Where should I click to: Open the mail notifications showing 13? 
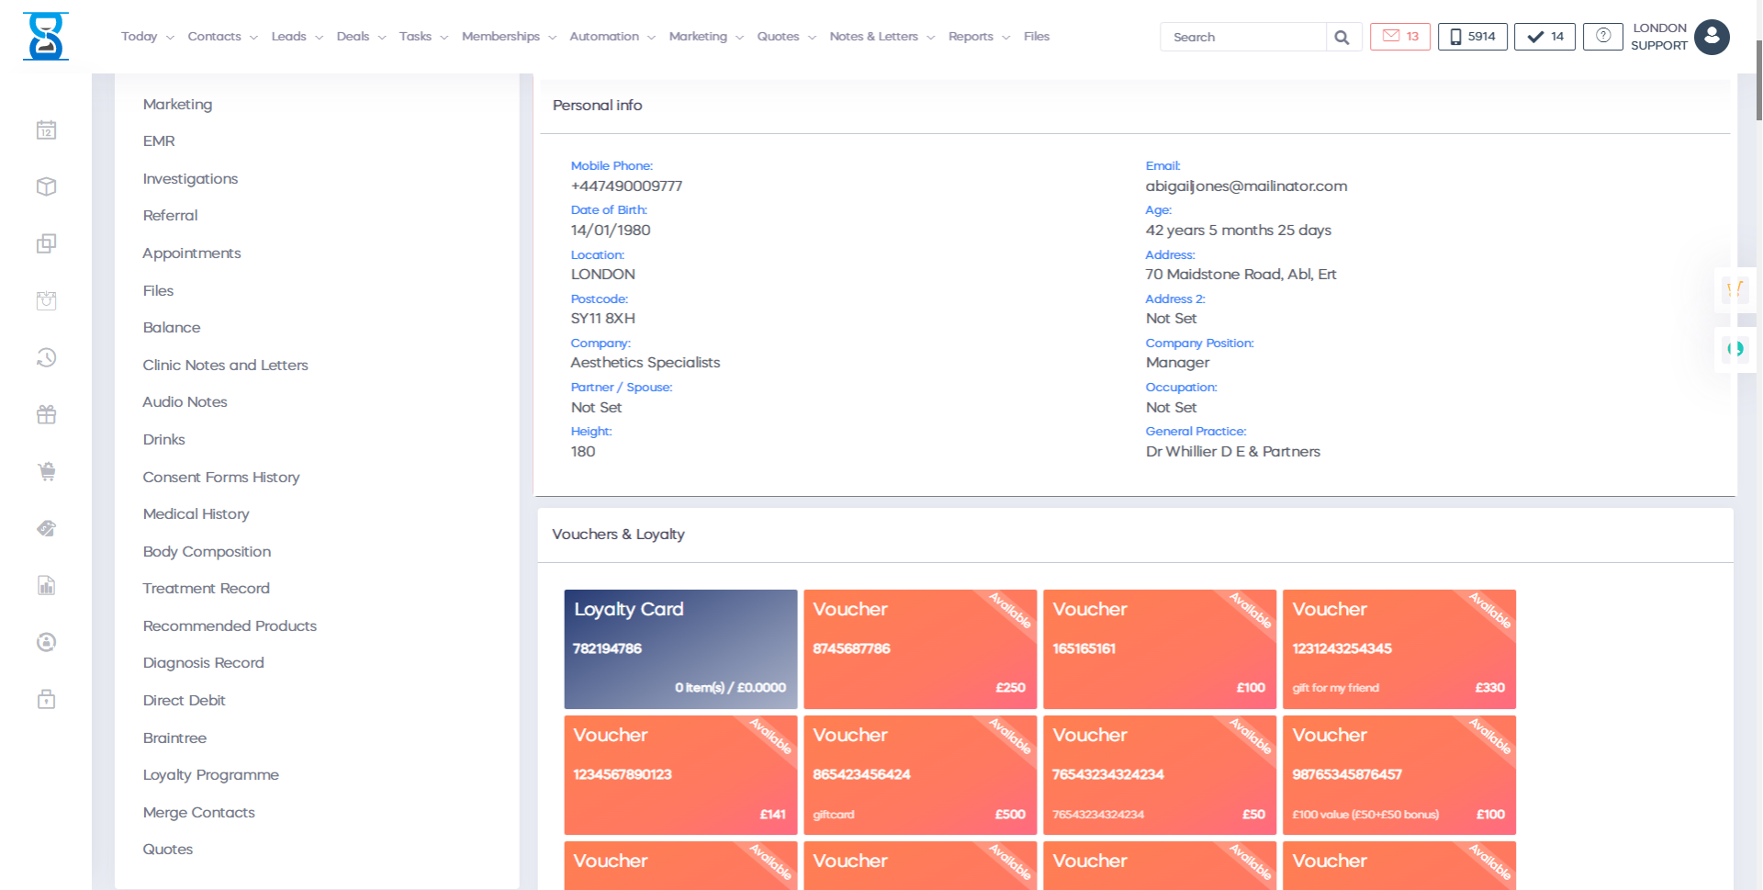1399,37
